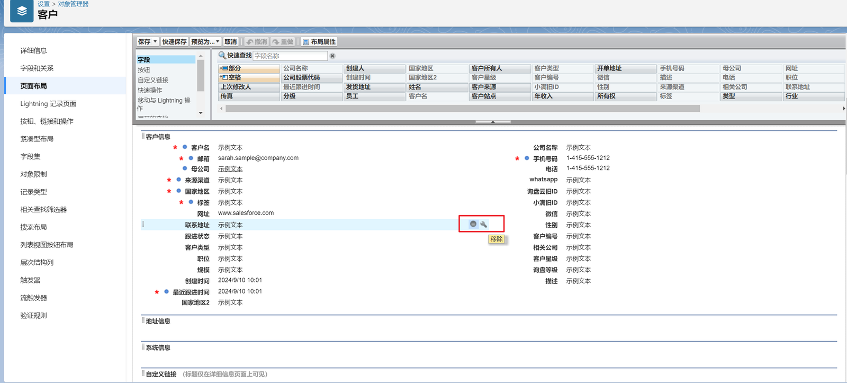
Task: Open the 保存 dropdown arrow
Action: pos(155,41)
